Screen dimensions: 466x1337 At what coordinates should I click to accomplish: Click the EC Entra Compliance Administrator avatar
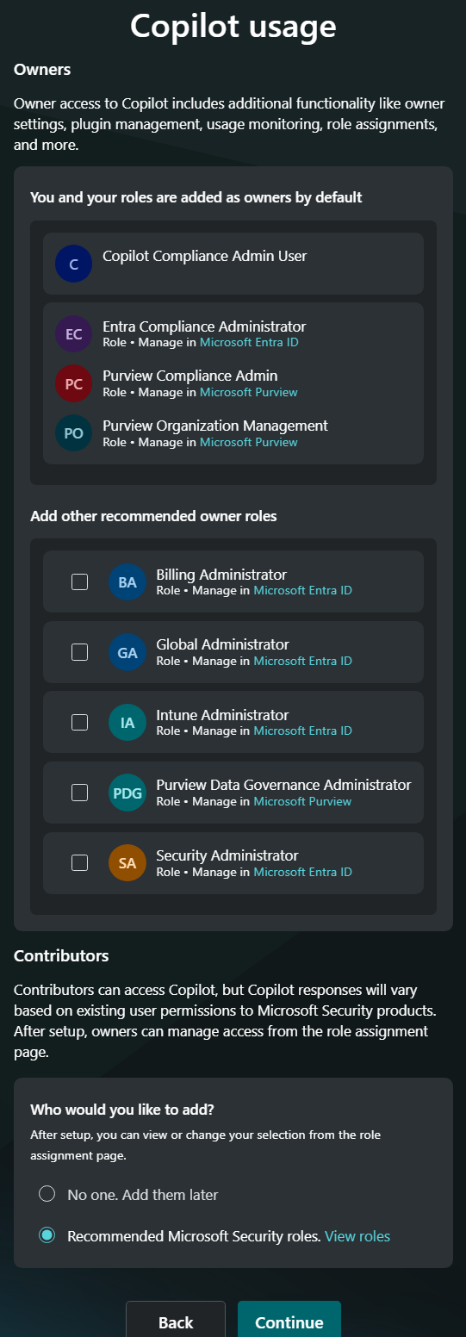tap(73, 334)
